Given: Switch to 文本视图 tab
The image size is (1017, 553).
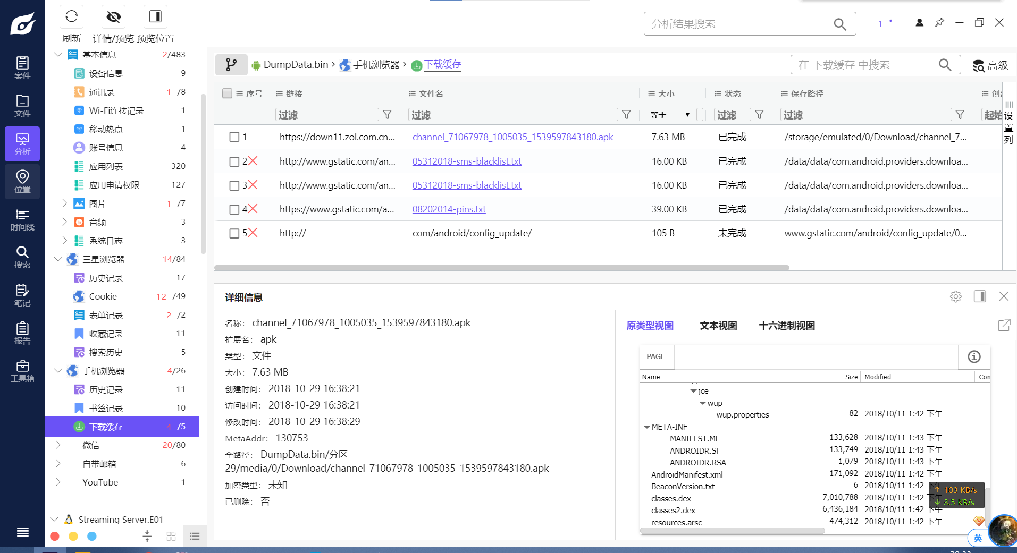Looking at the screenshot, I should [x=718, y=326].
